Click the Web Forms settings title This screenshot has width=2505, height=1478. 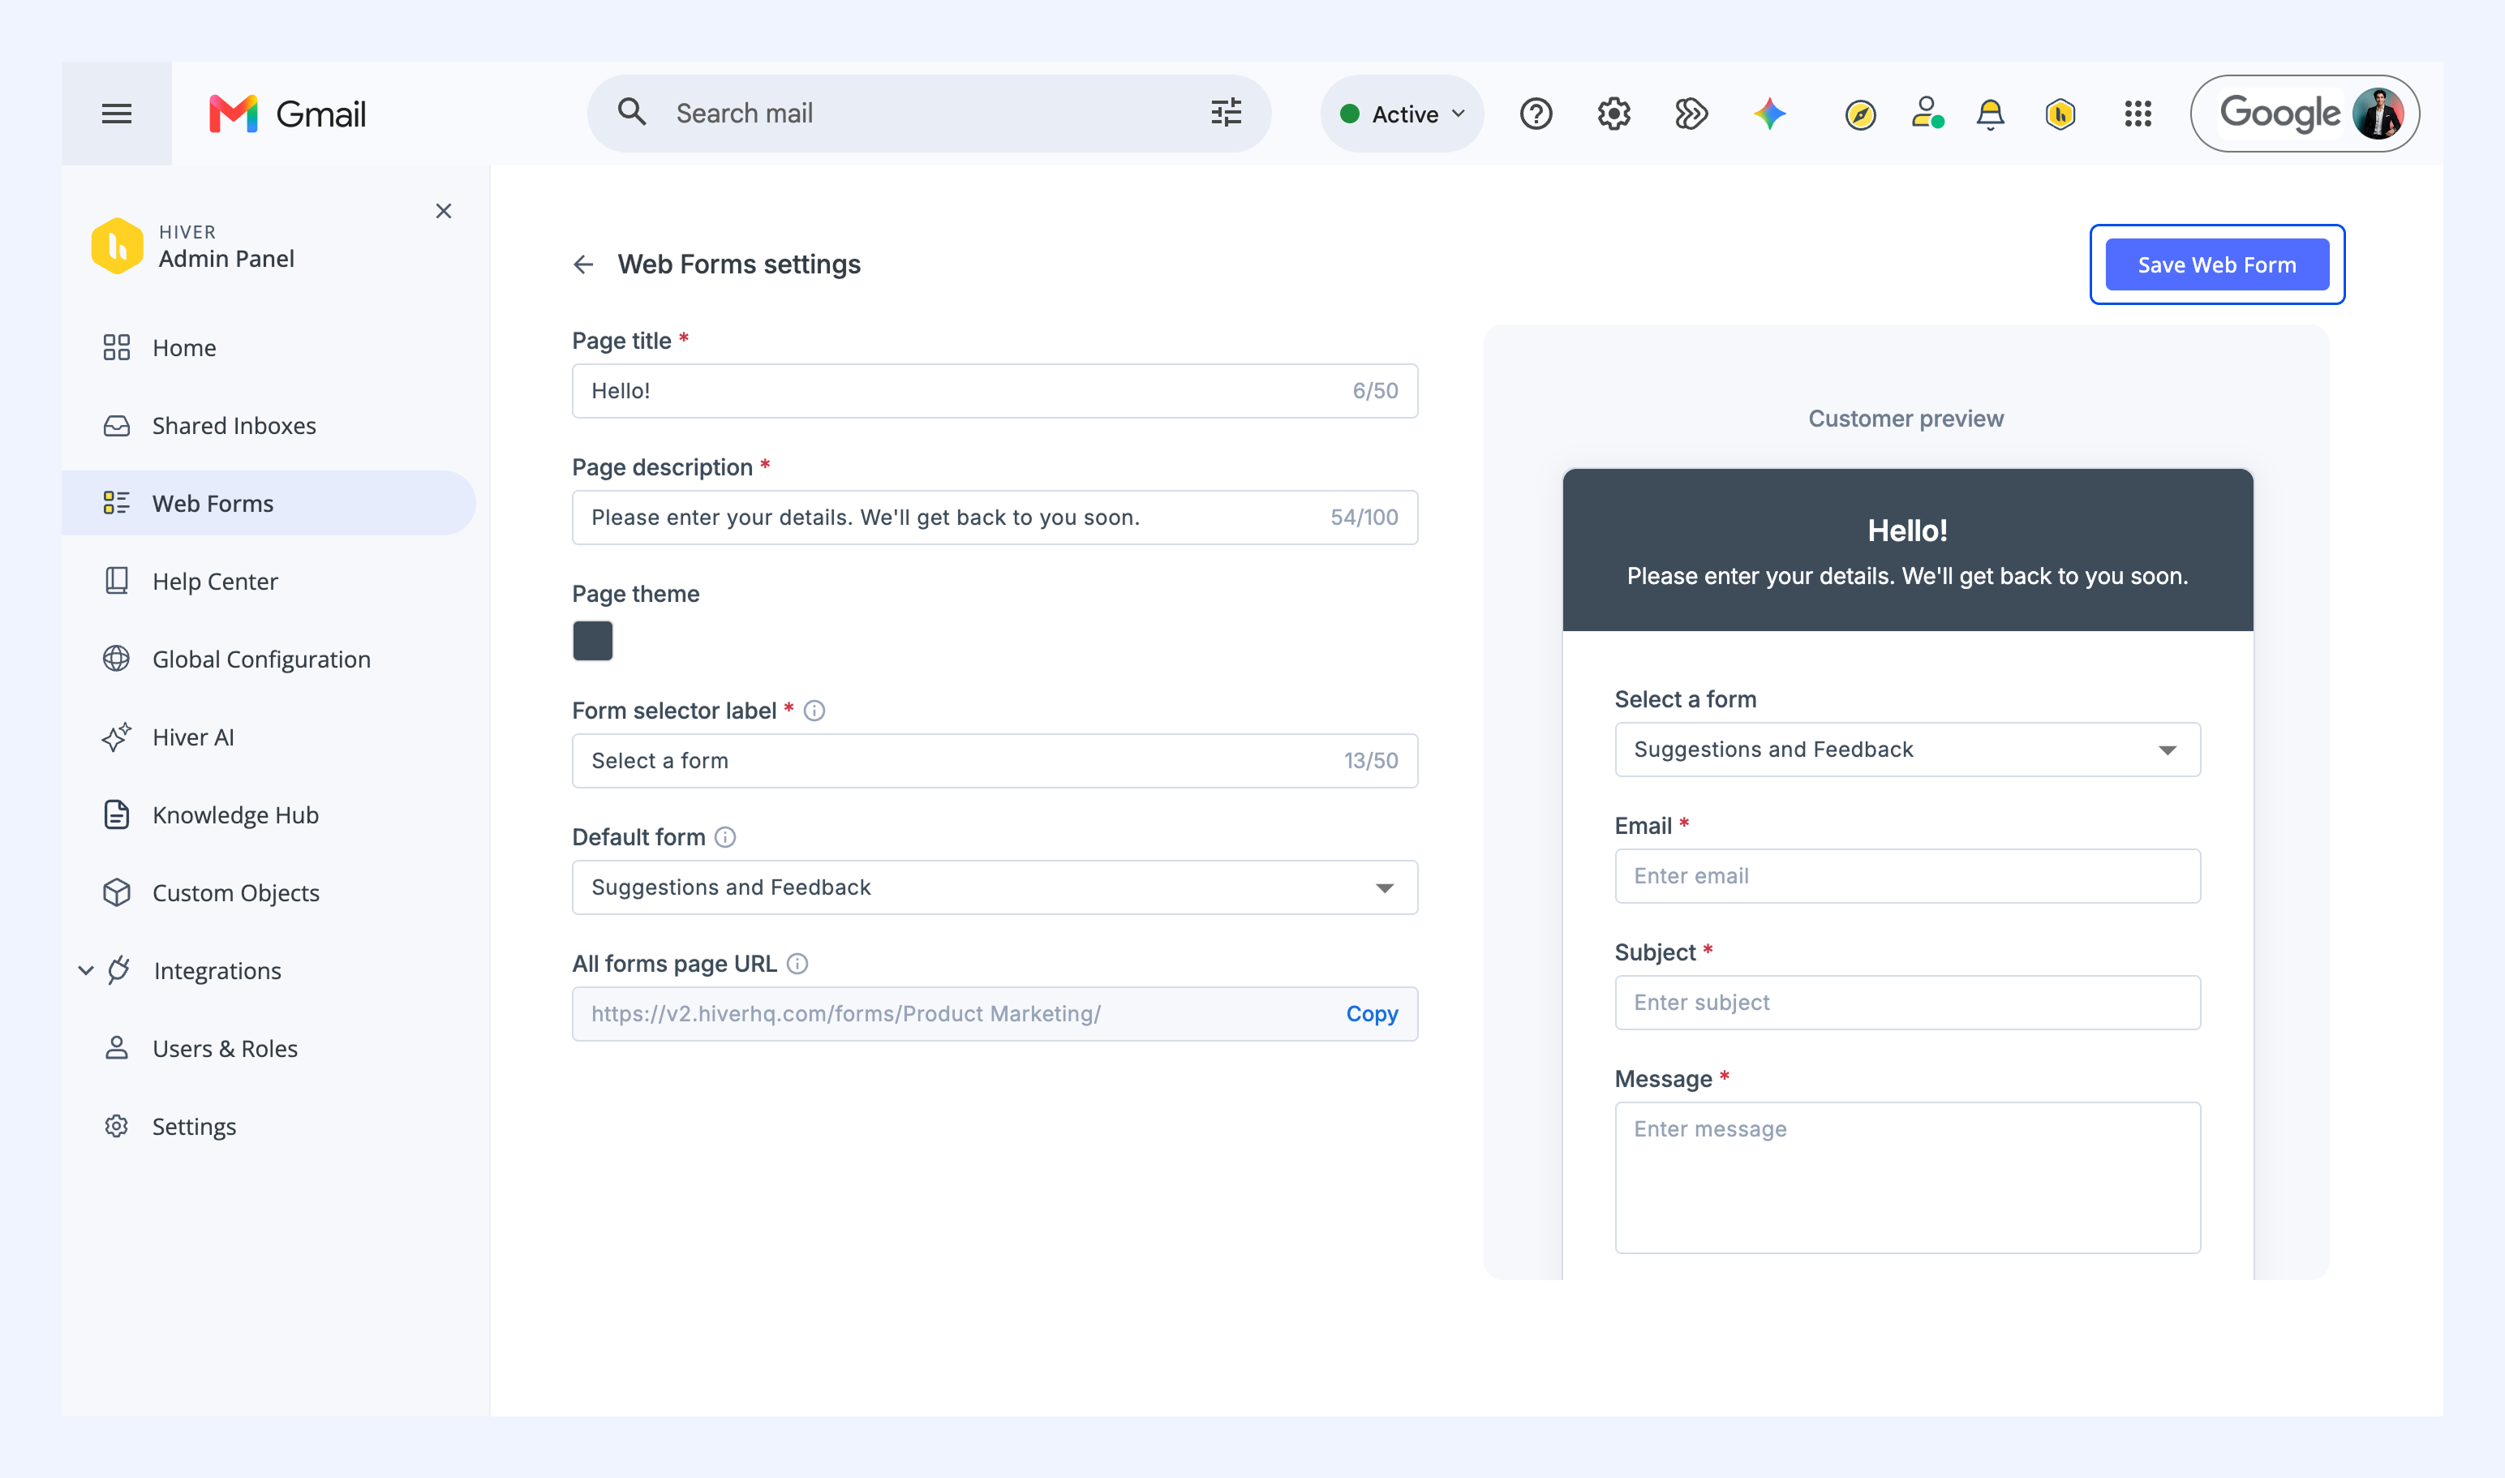[x=739, y=264]
